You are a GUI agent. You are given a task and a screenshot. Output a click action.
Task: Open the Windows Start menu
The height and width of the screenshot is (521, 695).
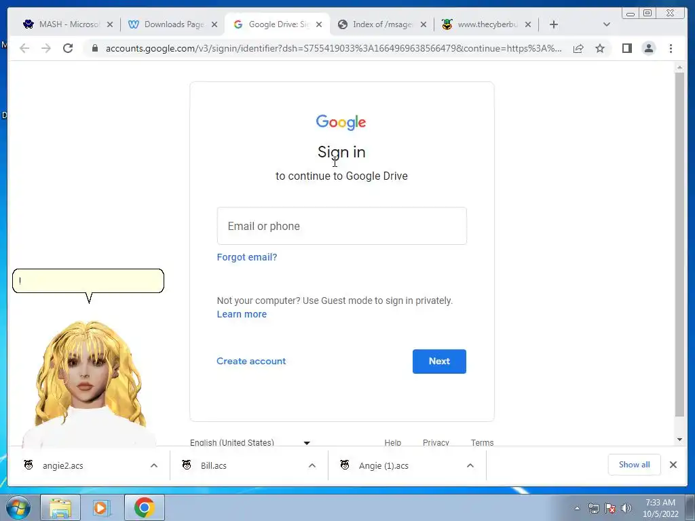coord(18,507)
